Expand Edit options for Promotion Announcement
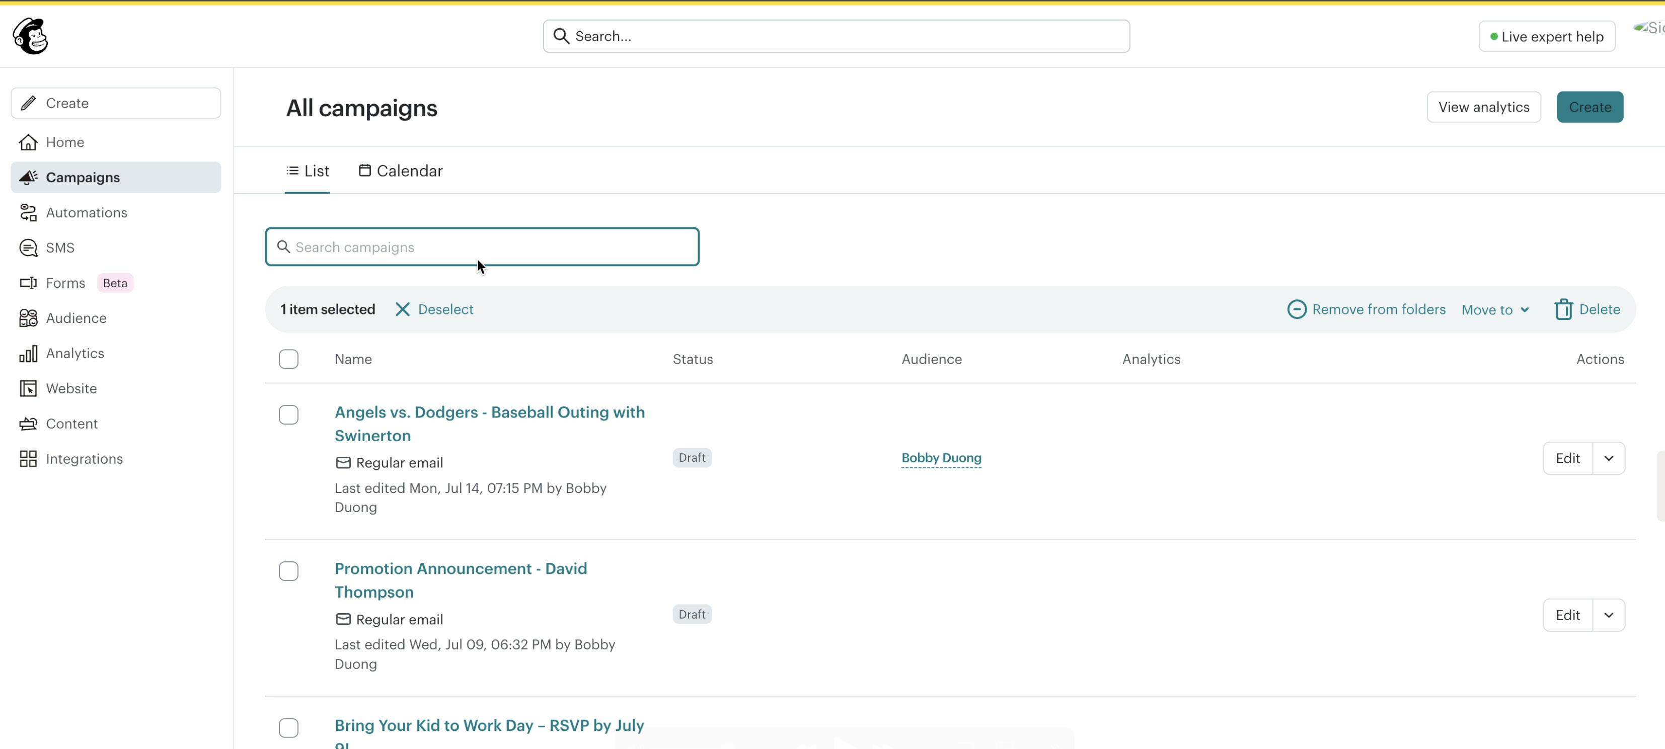This screenshot has width=1665, height=749. [x=1608, y=615]
